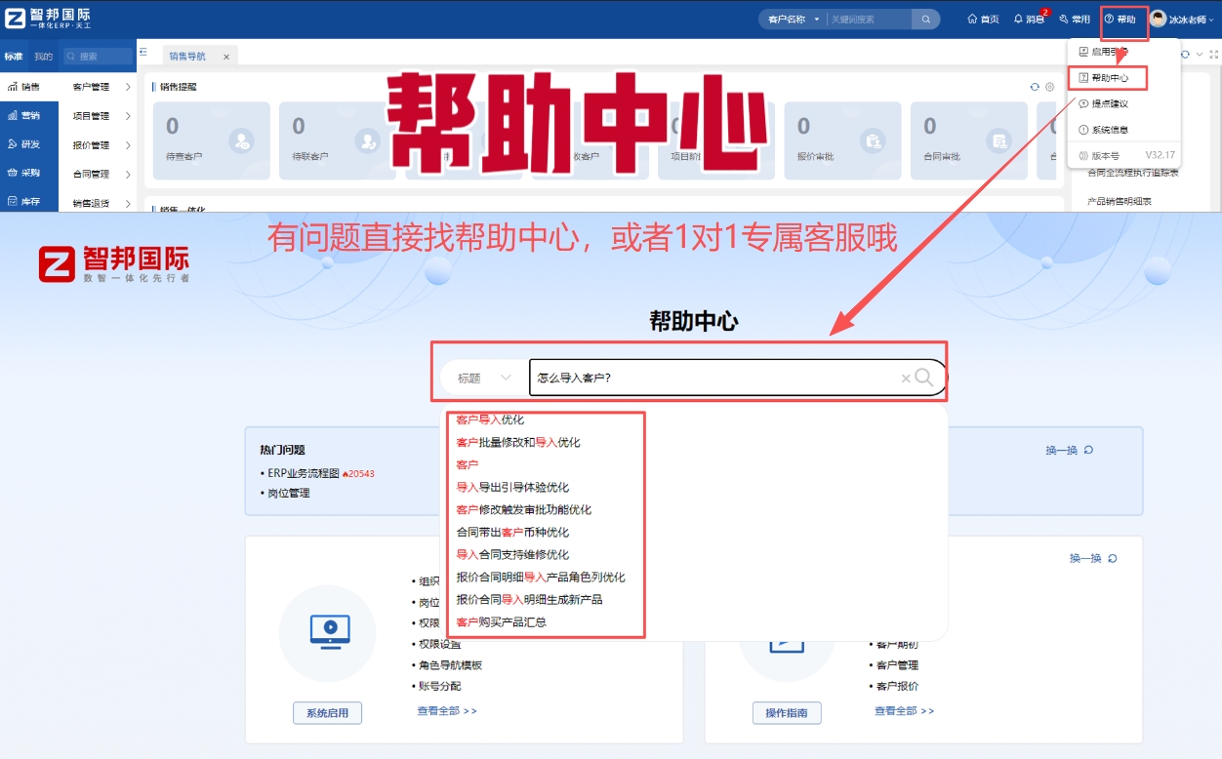Viewport: 1222px width, 759px height.
Task: Choose suggestion 客户购买产品汇总
Action: pos(501,621)
